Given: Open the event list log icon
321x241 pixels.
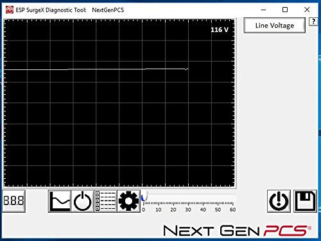Looking at the screenshot, I should point(105,201).
